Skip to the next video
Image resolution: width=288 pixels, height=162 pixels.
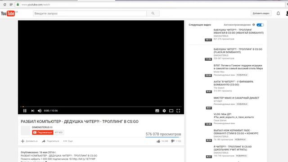33,111
